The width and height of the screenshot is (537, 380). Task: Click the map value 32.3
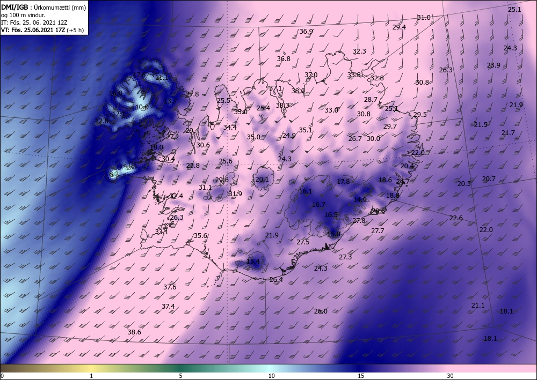(x=359, y=51)
